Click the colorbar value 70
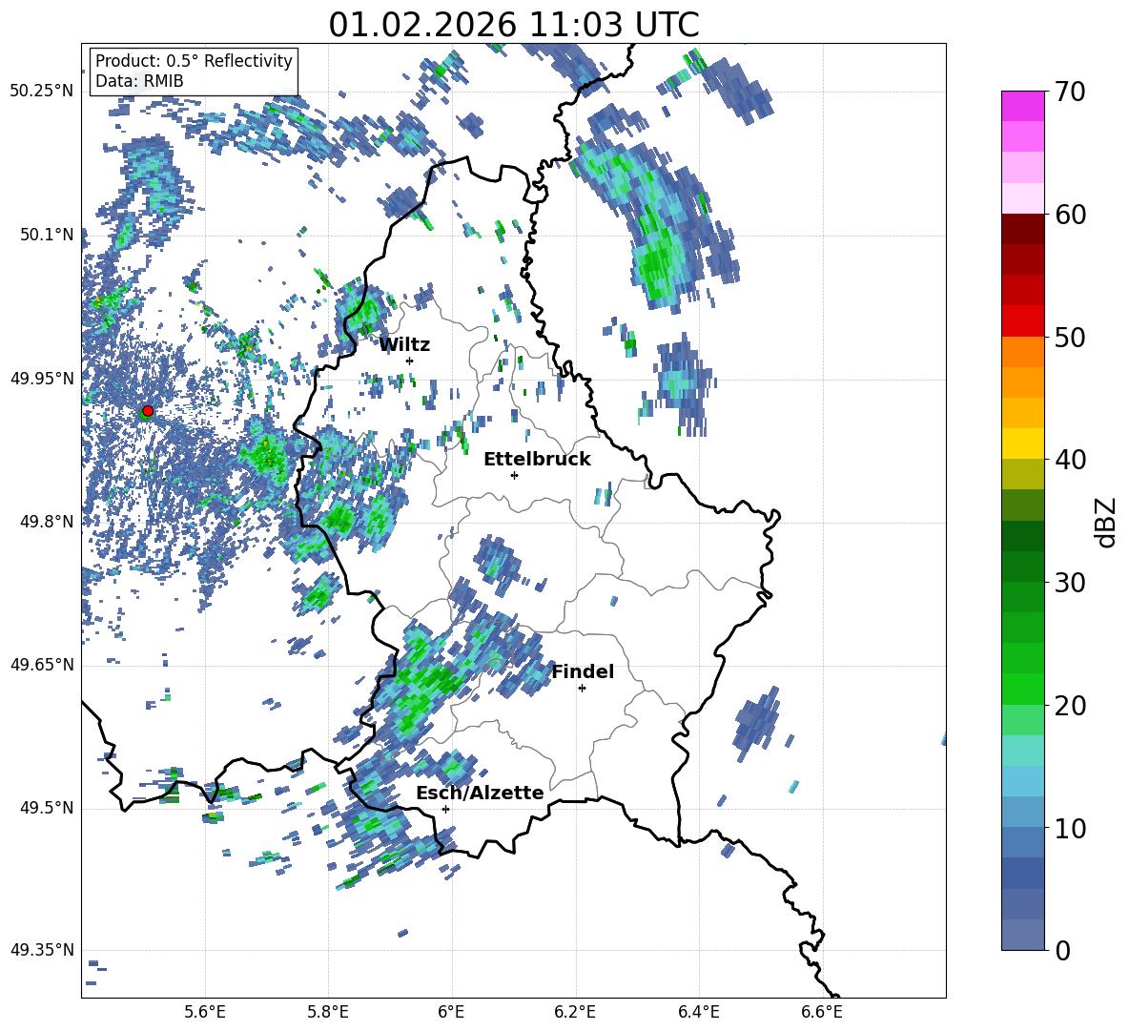 1070,93
